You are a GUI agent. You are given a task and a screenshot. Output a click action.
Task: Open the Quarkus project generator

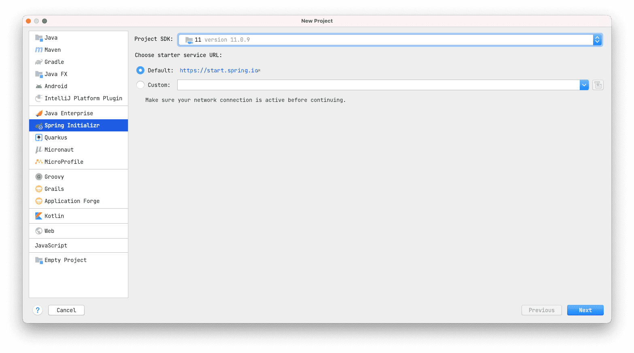[x=56, y=137]
